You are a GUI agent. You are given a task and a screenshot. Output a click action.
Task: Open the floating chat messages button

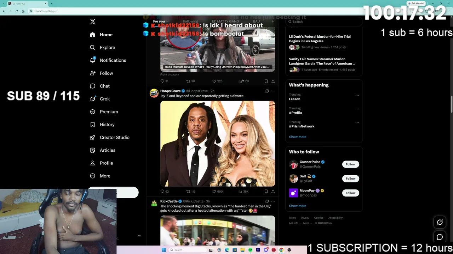pyautogui.click(x=440, y=237)
